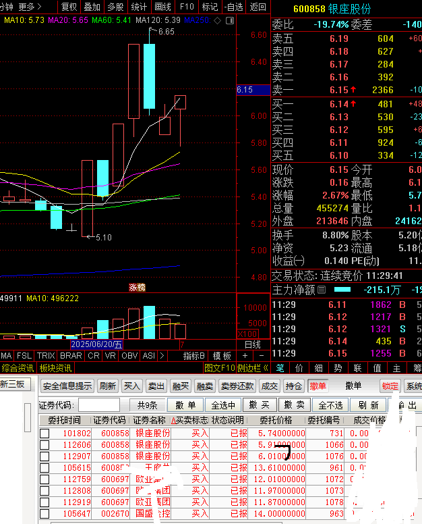
Task: Open the 模板 template option
Action: (x=222, y=356)
